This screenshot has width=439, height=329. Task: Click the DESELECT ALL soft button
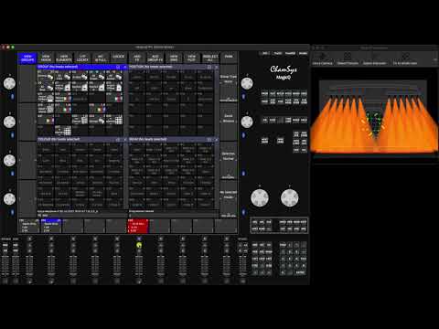tap(210, 58)
